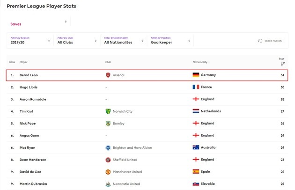
Task: Change the Filter by Position dropdown
Action: tap(170, 41)
